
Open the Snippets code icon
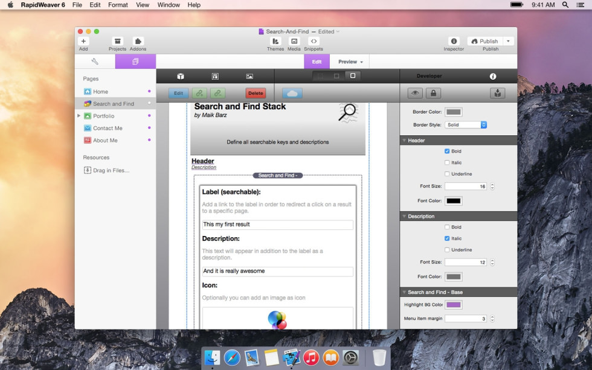(314, 41)
